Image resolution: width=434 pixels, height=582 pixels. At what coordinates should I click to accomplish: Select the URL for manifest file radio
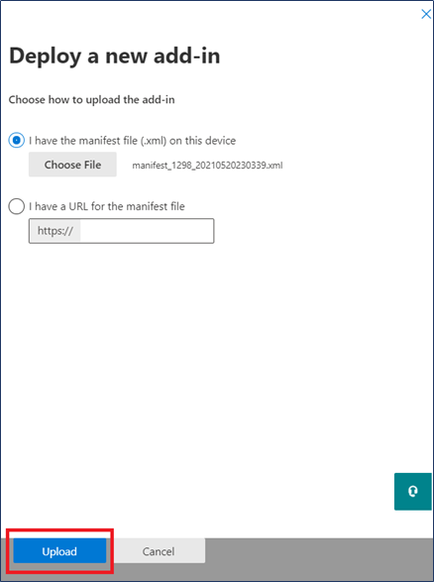pyautogui.click(x=16, y=206)
